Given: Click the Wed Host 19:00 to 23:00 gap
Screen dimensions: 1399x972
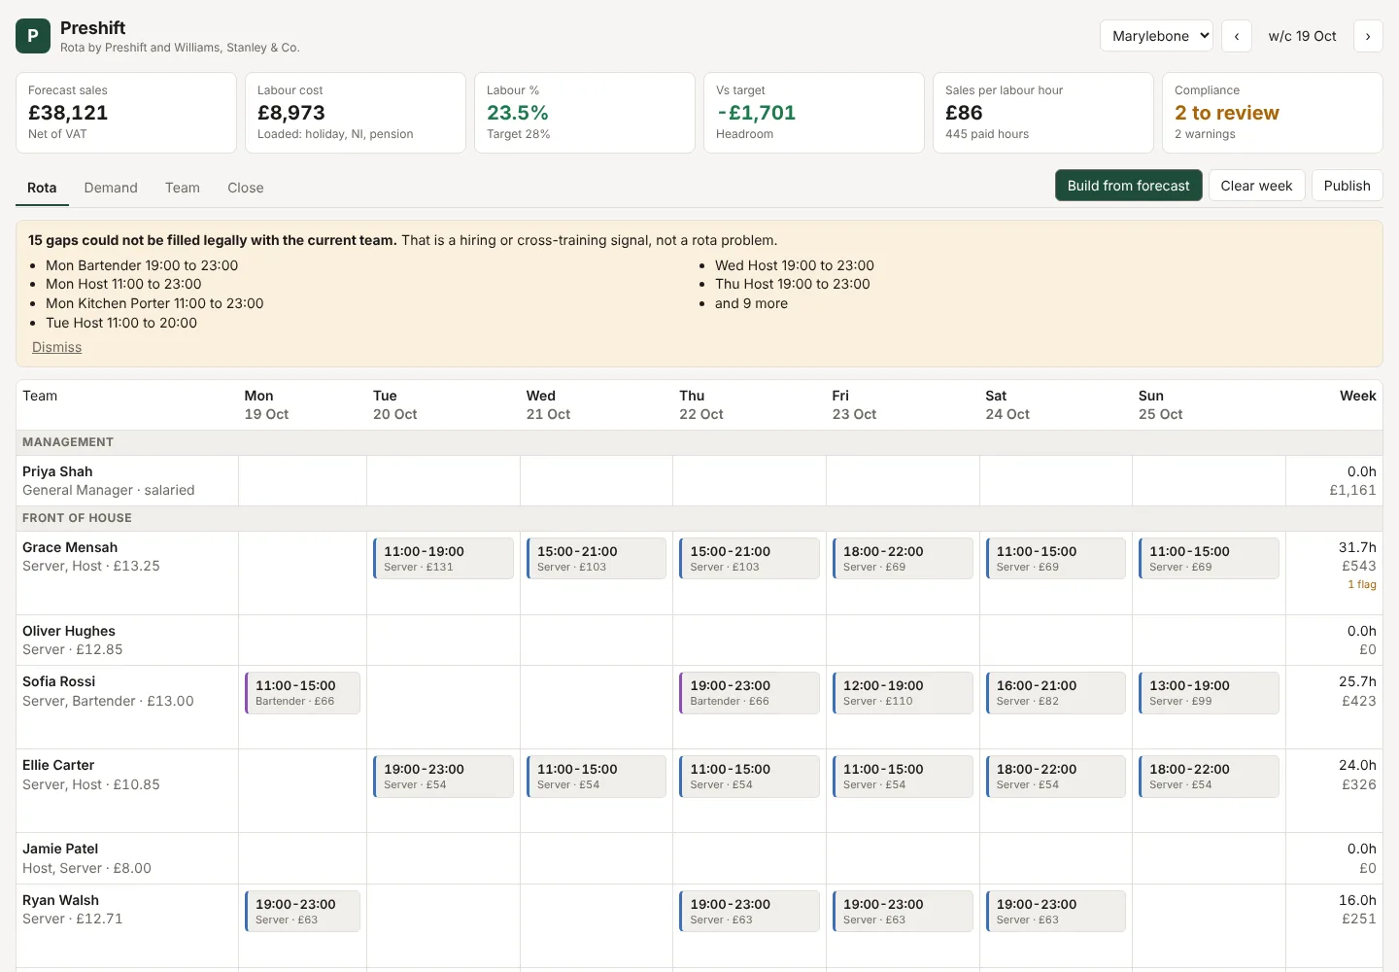Looking at the screenshot, I should point(795,265).
